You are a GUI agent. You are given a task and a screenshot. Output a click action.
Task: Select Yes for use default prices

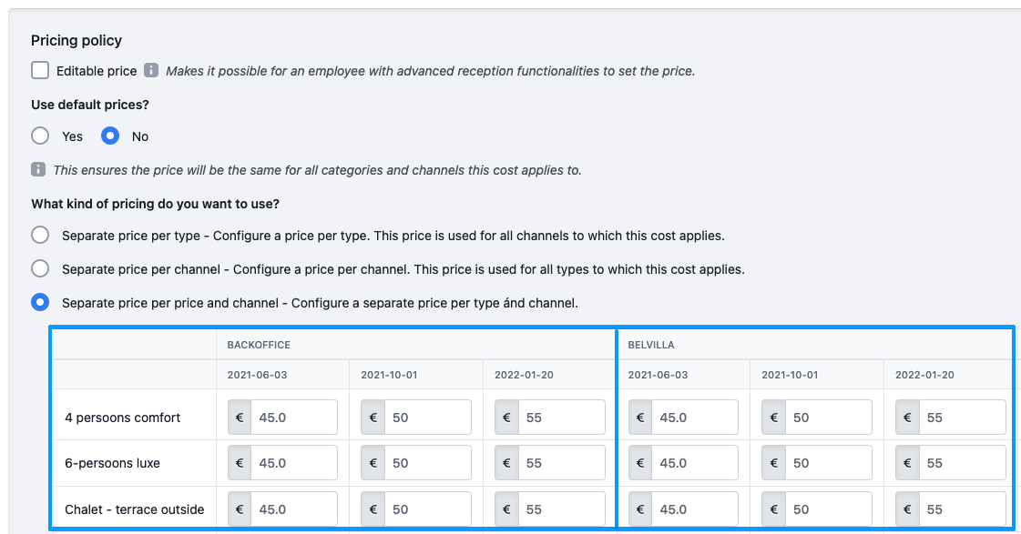pyautogui.click(x=40, y=136)
